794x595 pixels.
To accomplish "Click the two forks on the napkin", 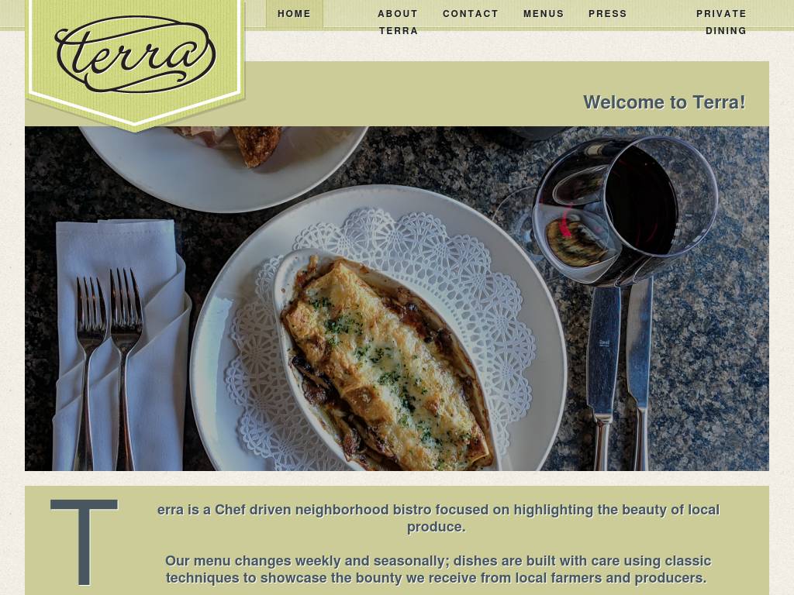I will 108,368.
